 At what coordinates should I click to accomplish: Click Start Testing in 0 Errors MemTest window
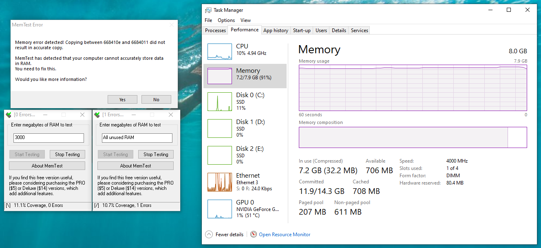click(27, 154)
